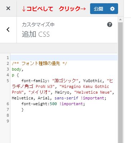Open the help question mark icon
Image resolution: width=131 pixels, height=143 pixels.
tap(109, 24)
